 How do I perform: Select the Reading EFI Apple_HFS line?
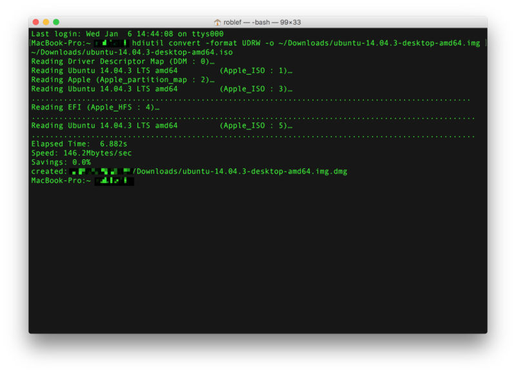(97, 107)
